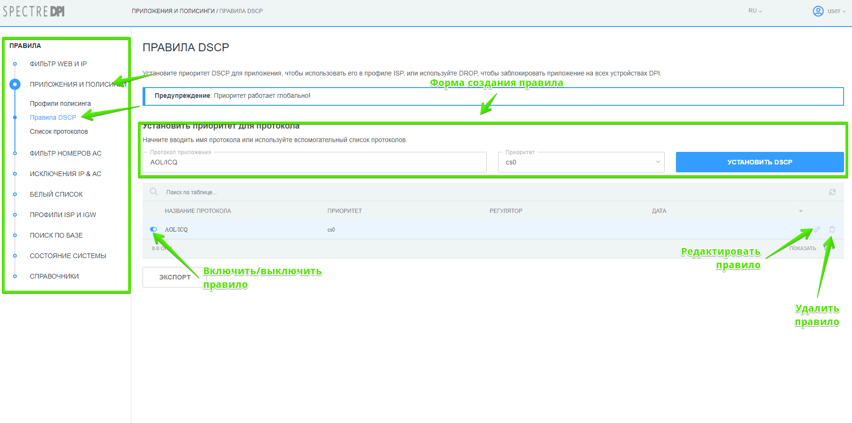
Task: Click the SPECTRE DPI logo
Action: (34, 11)
